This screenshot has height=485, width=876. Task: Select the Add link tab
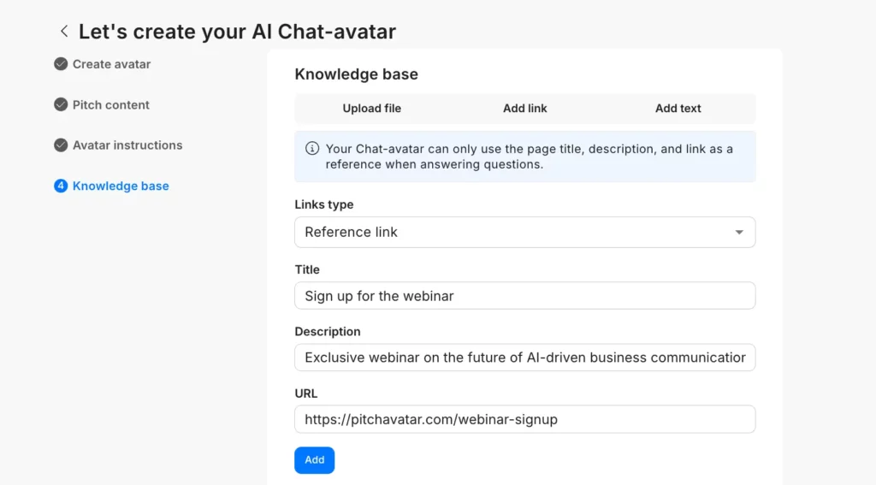(524, 109)
